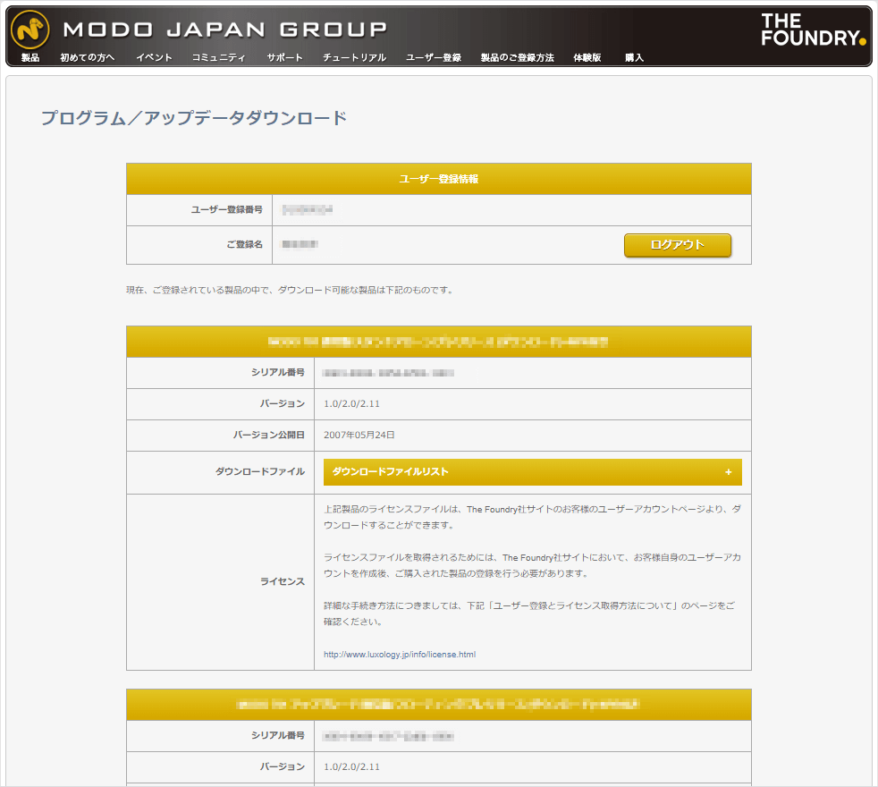Click the paragraph starting 詳細な手続き方法につきましては
878x787 pixels.
[529, 614]
